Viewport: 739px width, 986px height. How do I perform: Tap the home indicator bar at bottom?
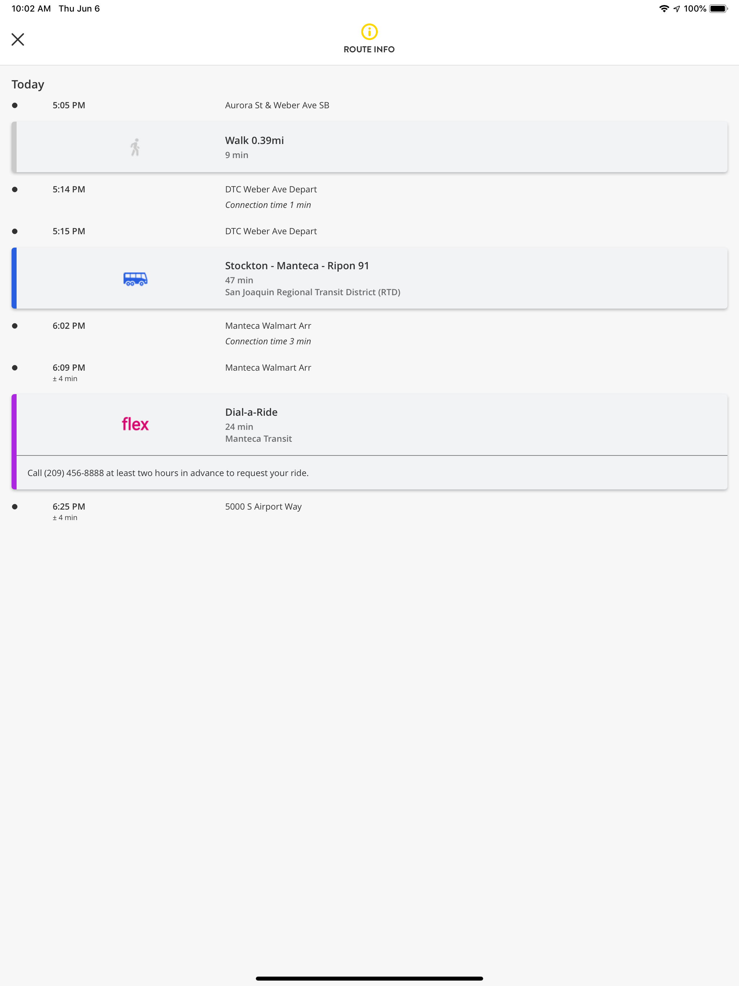click(369, 979)
